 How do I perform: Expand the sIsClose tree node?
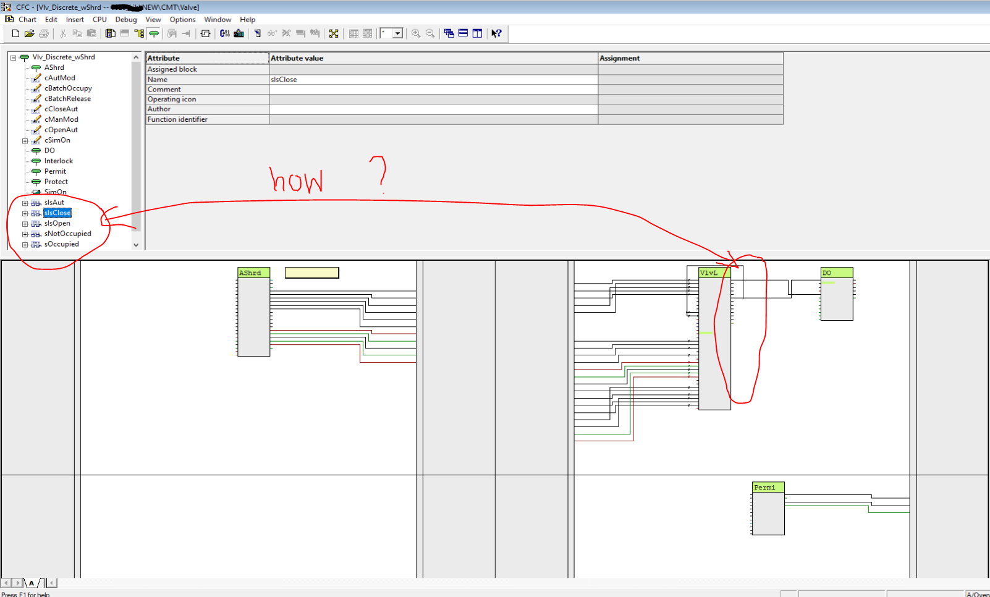25,214
